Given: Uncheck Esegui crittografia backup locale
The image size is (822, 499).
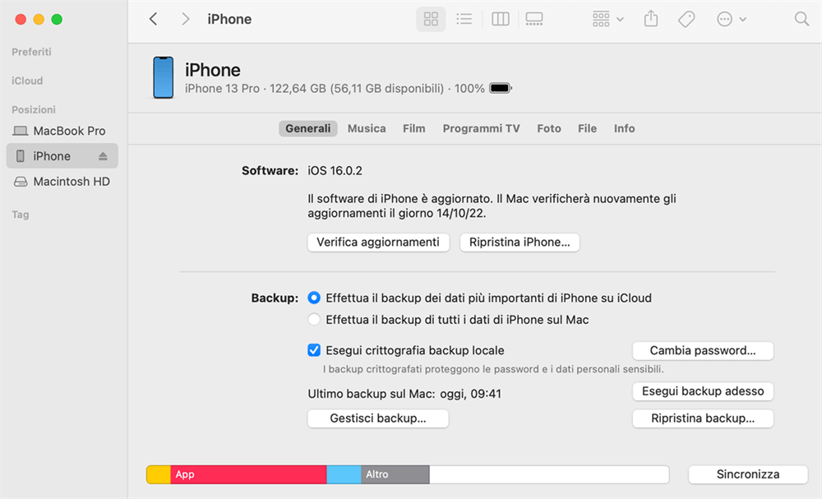Looking at the screenshot, I should click(314, 350).
